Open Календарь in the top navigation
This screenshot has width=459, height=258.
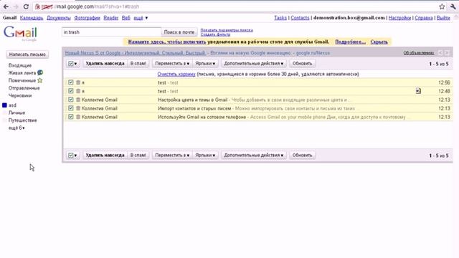pos(32,18)
